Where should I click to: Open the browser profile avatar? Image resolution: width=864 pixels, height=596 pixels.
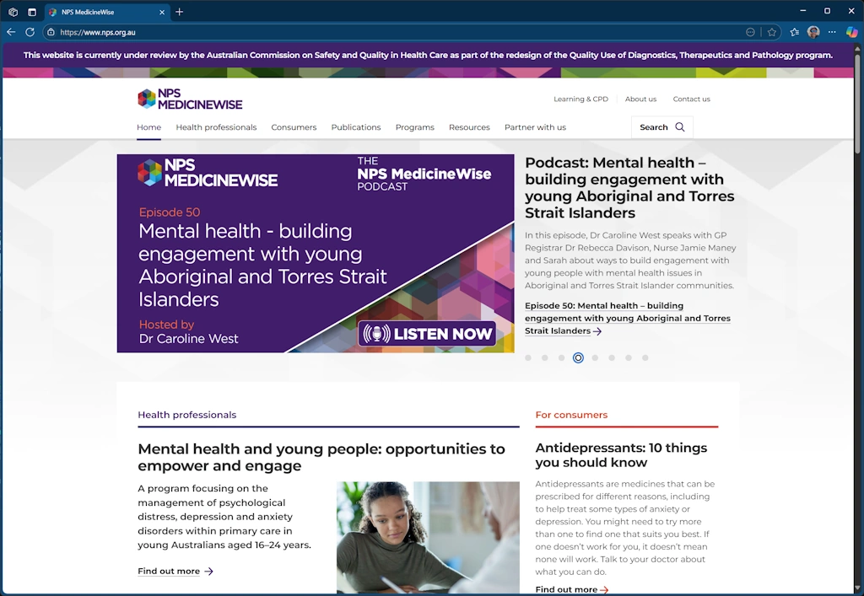[813, 32]
